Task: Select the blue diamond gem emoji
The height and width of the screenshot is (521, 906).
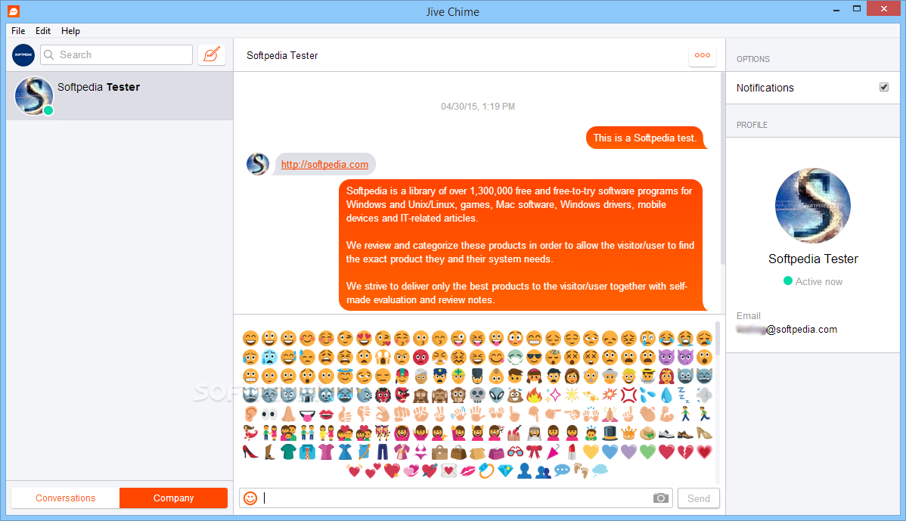Action: pos(506,471)
